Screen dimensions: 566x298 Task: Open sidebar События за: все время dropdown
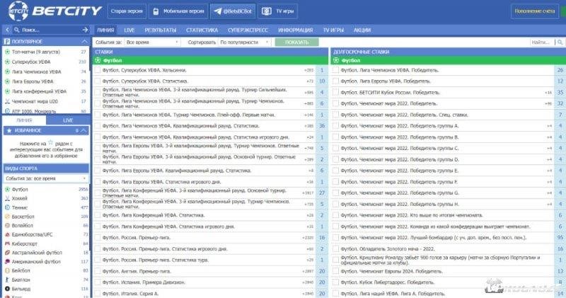(x=45, y=178)
